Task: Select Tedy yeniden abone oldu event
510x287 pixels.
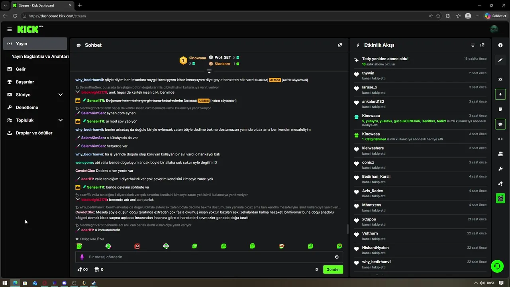Action: click(420, 61)
